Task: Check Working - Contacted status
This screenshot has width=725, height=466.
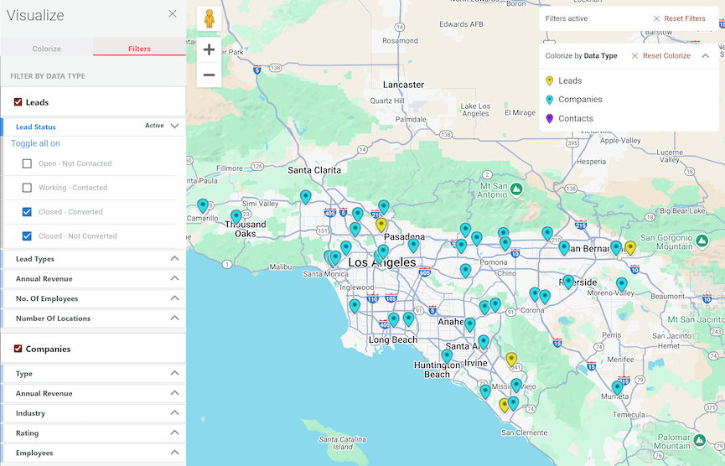Action: [x=27, y=188]
